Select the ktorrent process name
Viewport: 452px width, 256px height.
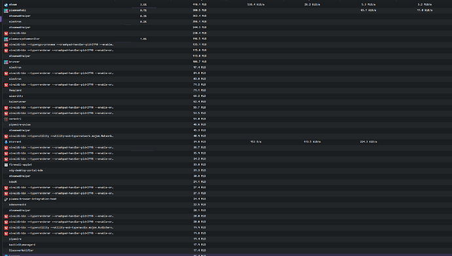15,141
